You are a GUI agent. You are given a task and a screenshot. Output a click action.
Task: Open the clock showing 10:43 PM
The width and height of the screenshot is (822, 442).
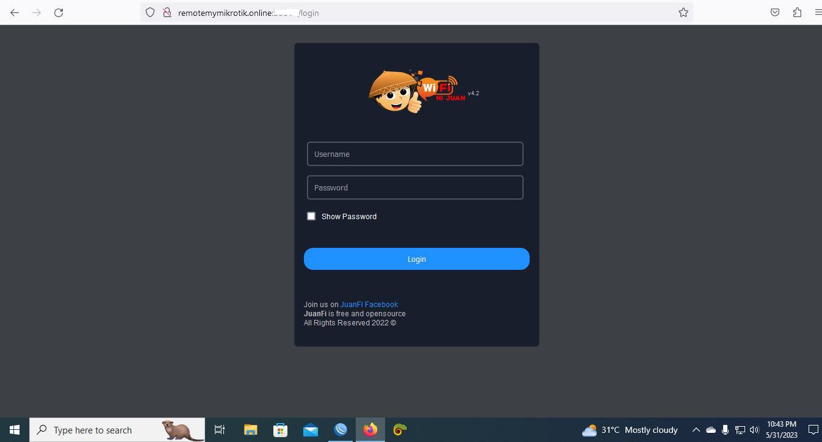pyautogui.click(x=782, y=430)
